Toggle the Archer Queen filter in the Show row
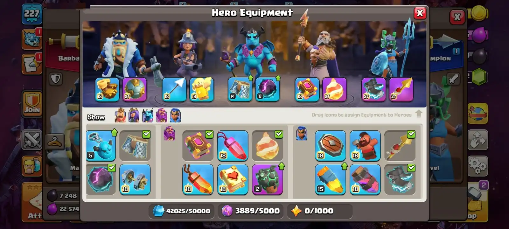 pos(134,115)
